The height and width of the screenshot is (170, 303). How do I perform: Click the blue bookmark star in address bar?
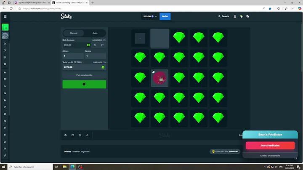click(x=270, y=8)
